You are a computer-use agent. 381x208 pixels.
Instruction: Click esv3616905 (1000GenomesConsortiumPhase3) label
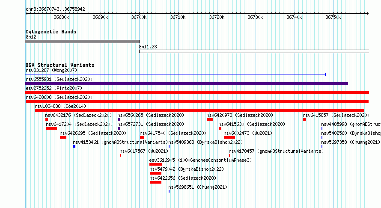coord(200,160)
